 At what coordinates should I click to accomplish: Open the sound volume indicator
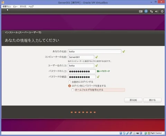pyautogui.click(x=157, y=11)
